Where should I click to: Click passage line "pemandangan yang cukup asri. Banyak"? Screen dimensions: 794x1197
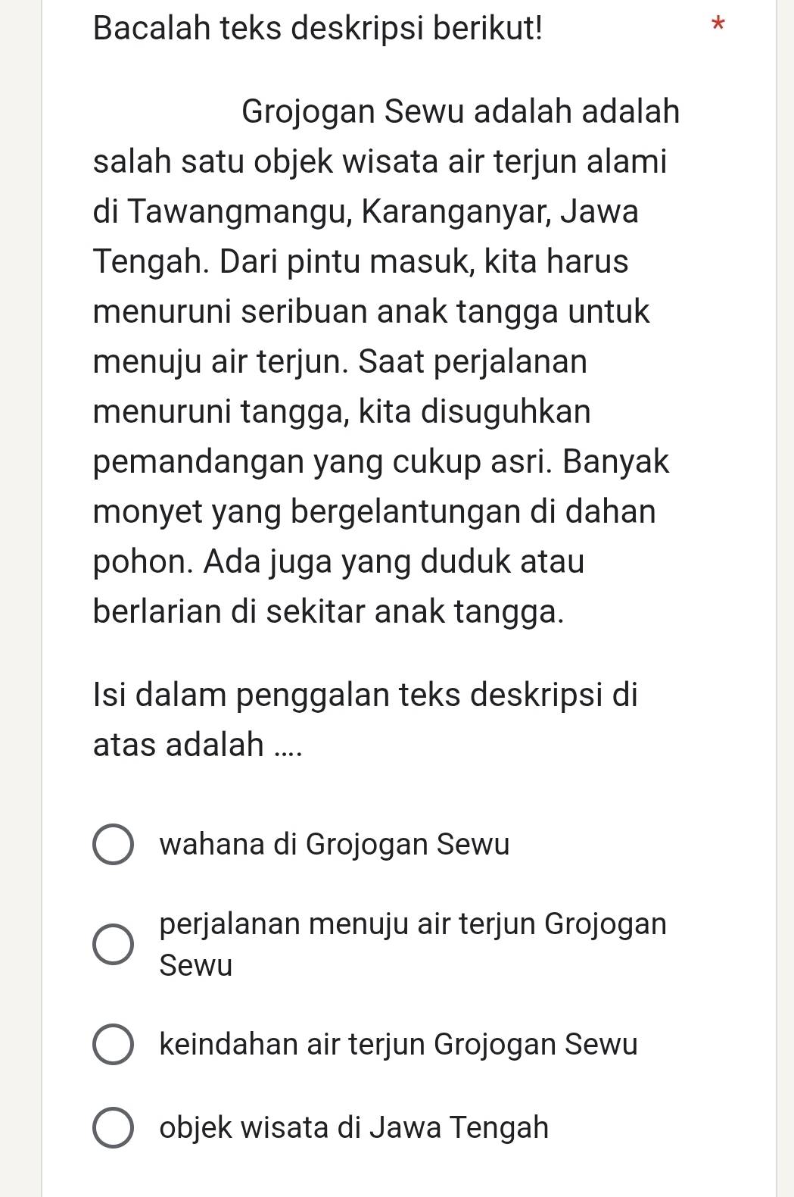pyautogui.click(x=382, y=461)
